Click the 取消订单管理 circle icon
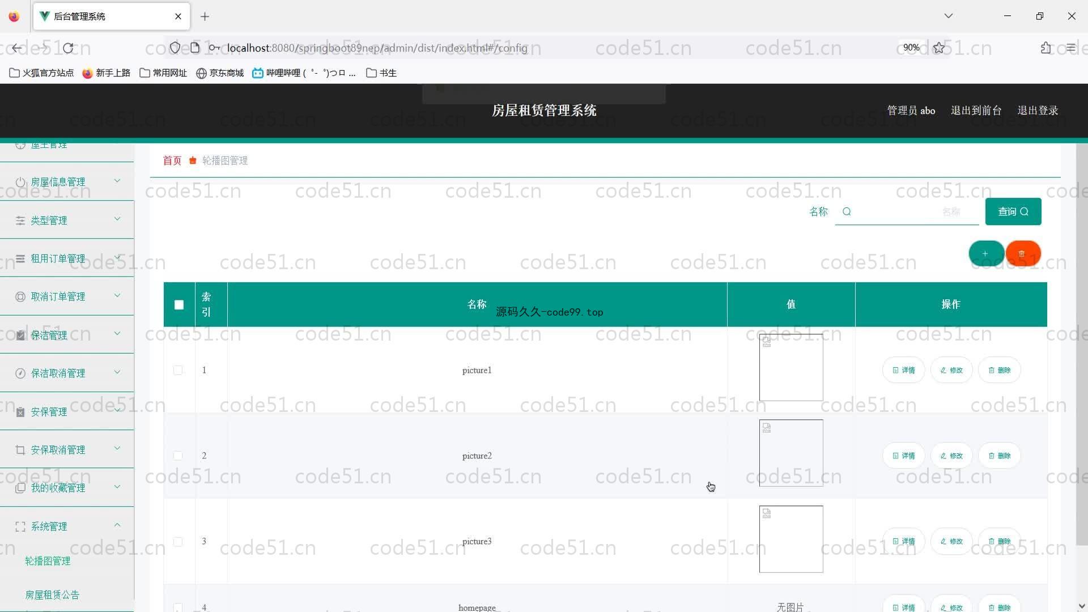The width and height of the screenshot is (1088, 612). tap(20, 297)
